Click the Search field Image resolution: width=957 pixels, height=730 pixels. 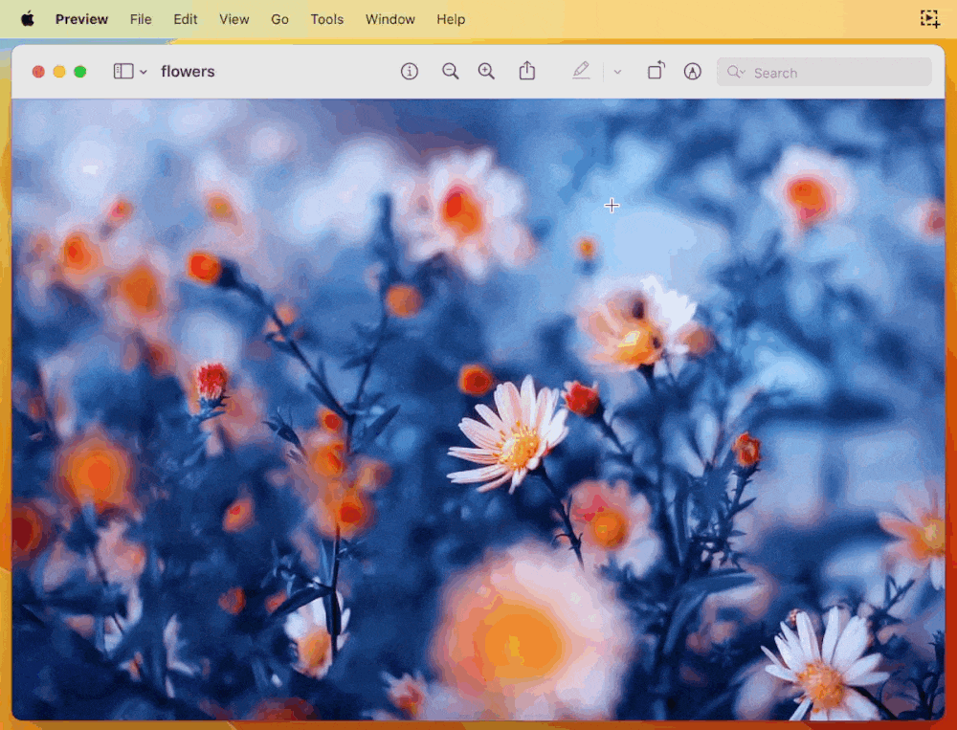pos(824,72)
